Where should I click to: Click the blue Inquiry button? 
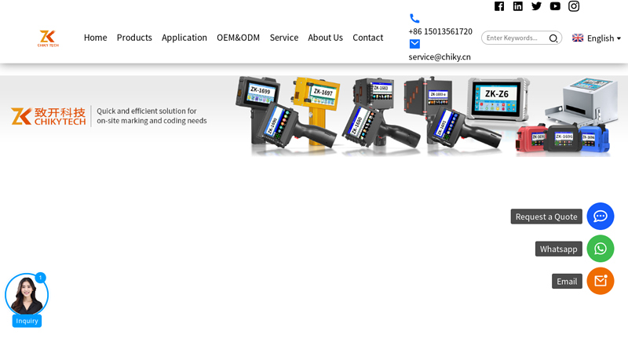[x=27, y=321]
